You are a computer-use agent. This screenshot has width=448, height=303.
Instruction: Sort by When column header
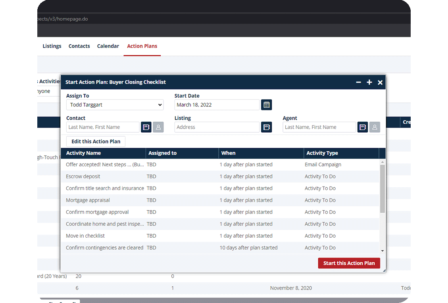261,153
